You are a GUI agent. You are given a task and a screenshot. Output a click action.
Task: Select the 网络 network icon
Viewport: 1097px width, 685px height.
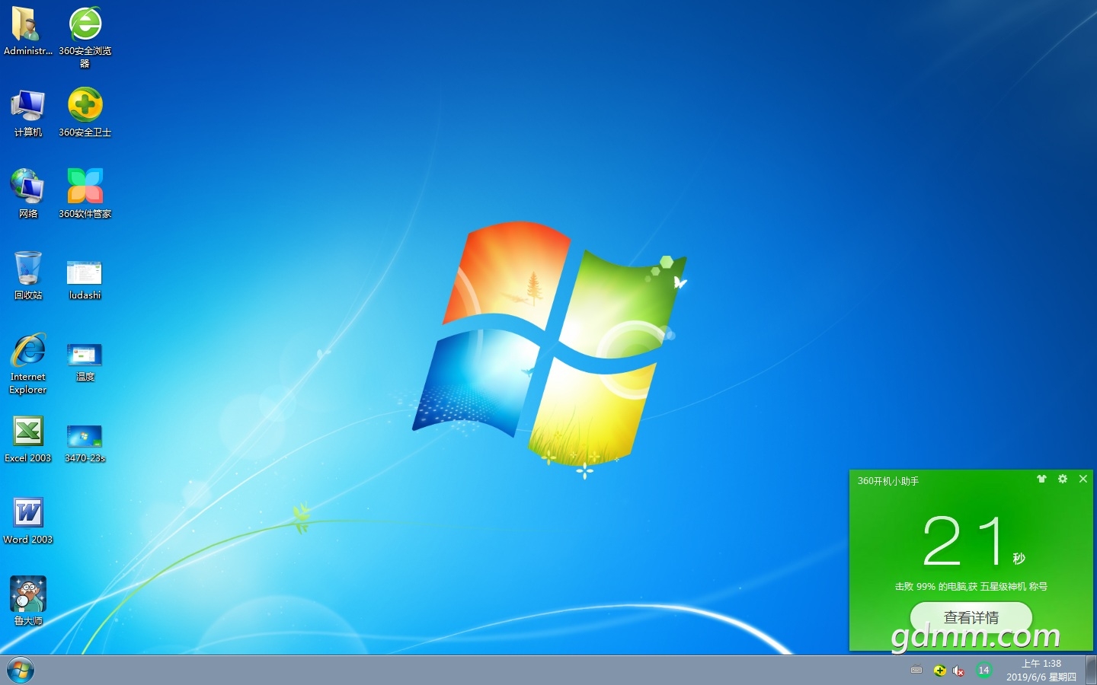(28, 187)
